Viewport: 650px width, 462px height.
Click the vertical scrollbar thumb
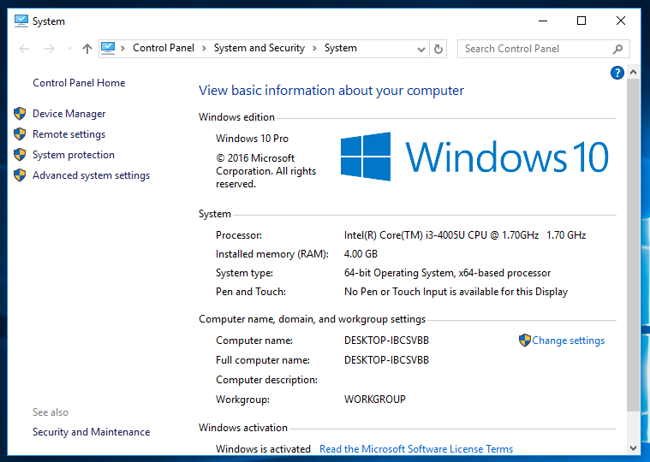tap(633, 244)
